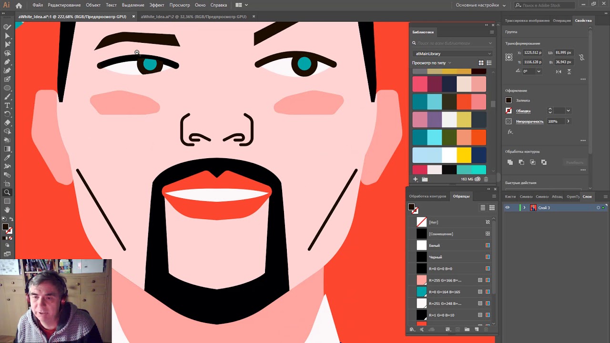Show swatches as list view

click(483, 208)
